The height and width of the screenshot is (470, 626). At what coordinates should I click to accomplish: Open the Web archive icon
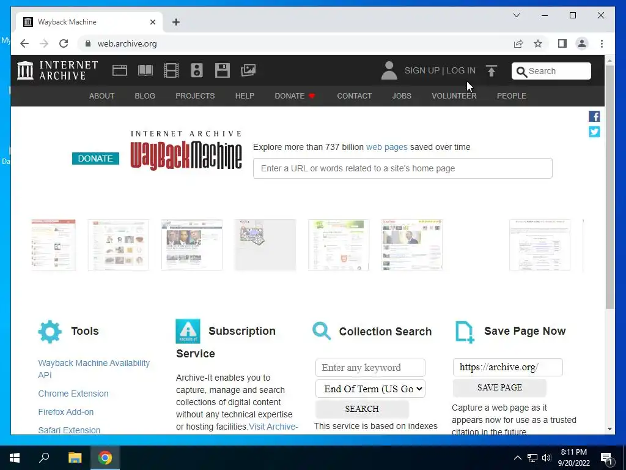tap(119, 70)
